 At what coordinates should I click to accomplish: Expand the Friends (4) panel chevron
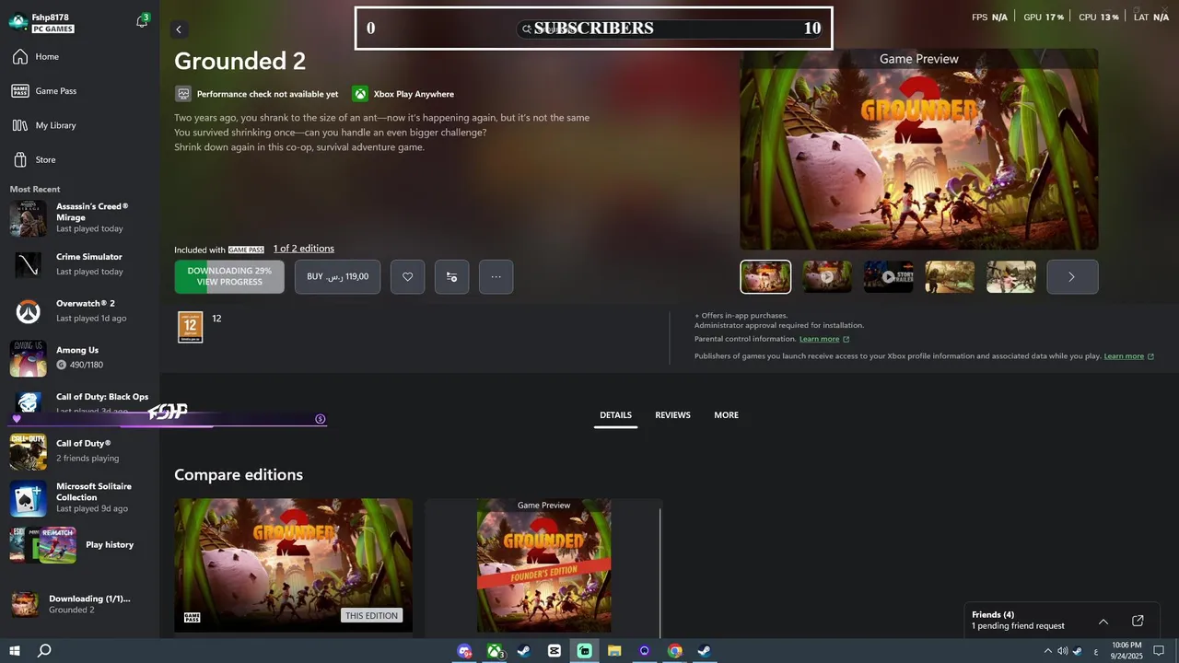(1103, 622)
